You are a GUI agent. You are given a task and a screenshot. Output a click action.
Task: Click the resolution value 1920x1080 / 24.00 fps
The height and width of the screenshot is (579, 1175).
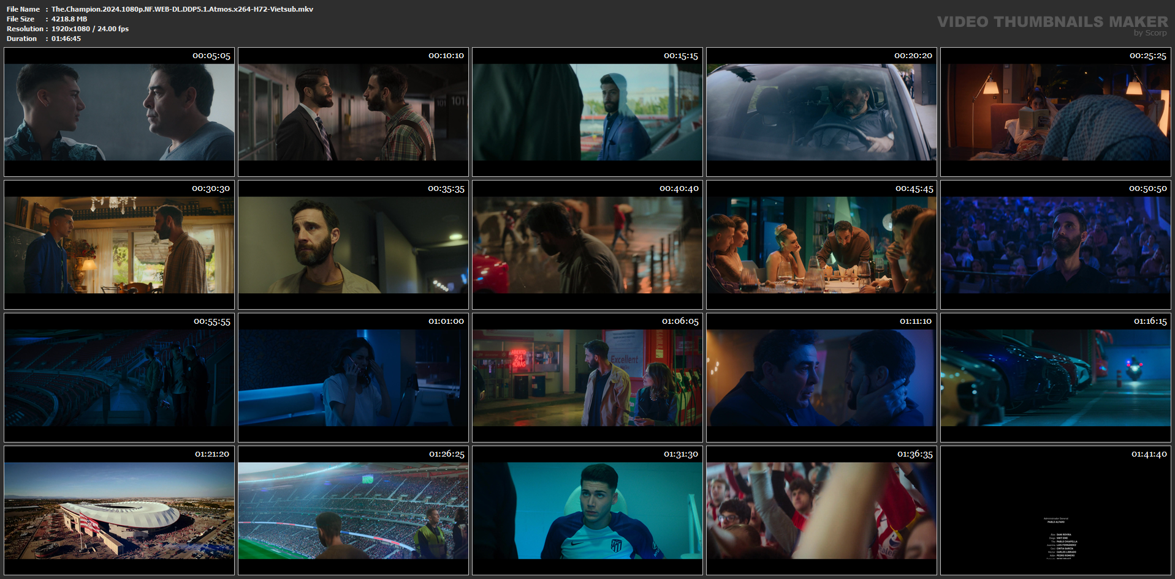click(x=90, y=29)
